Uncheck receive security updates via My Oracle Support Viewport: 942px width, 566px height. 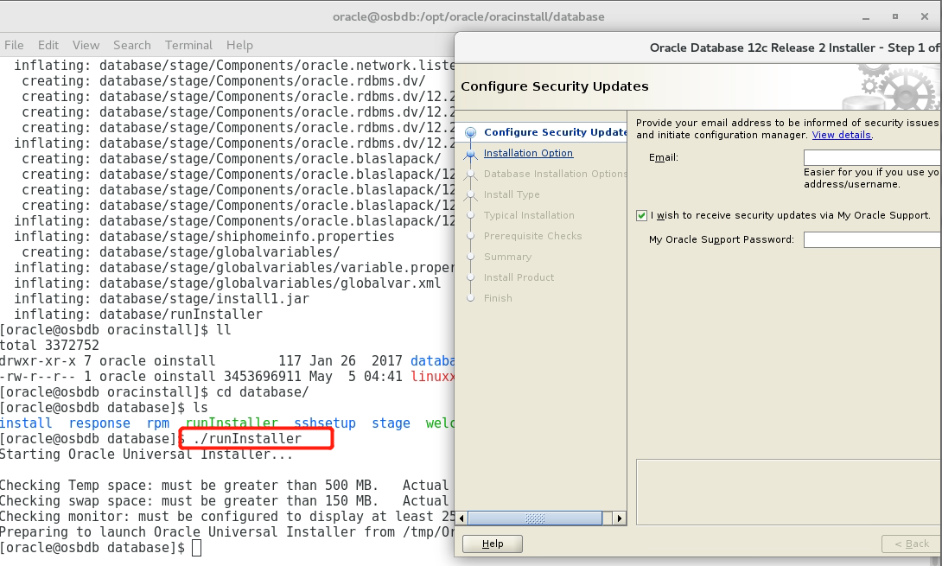(x=641, y=216)
